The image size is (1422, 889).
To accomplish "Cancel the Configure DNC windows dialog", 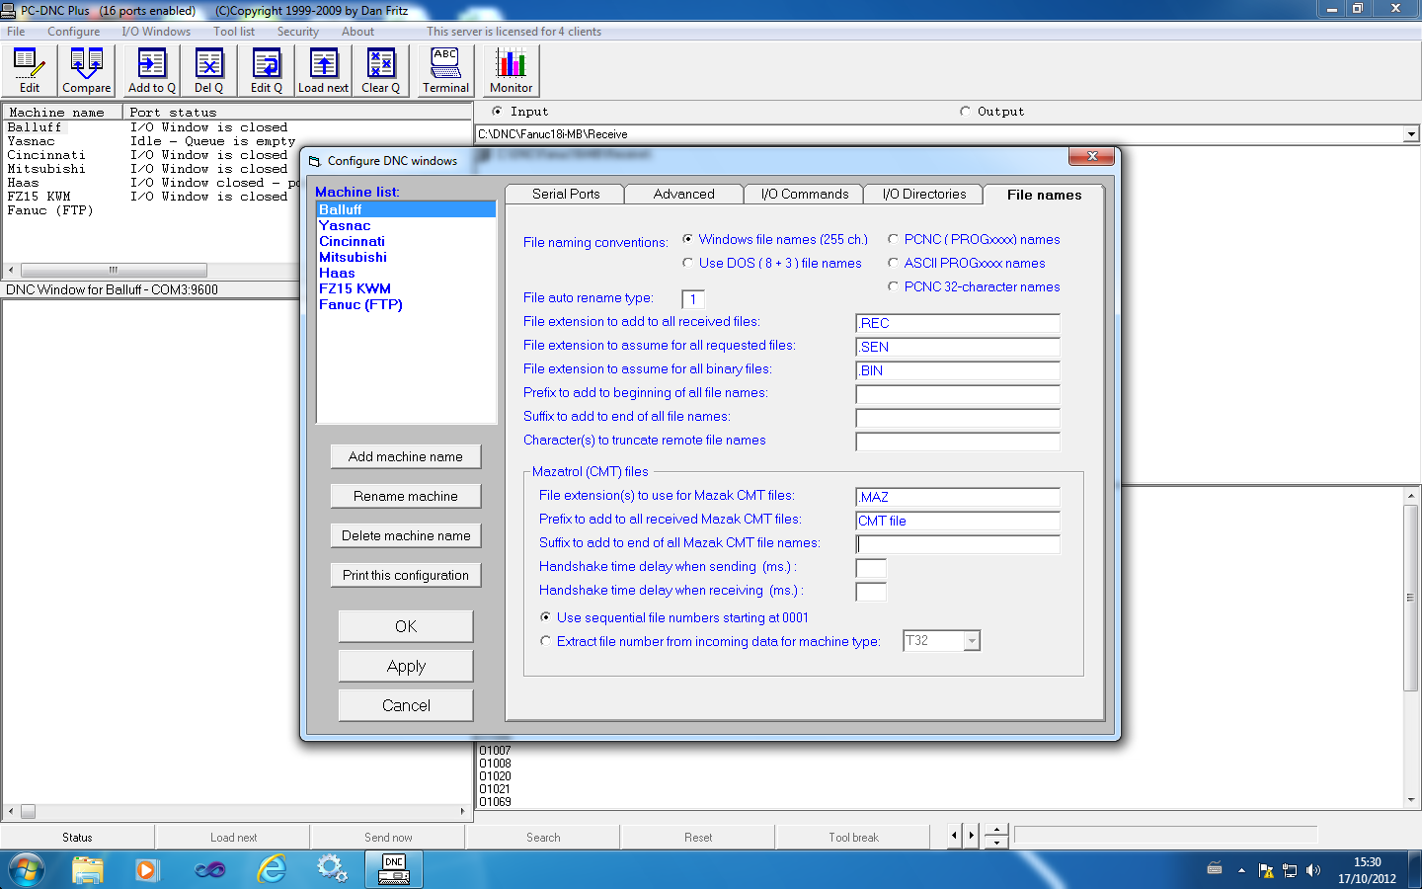I will (406, 705).
